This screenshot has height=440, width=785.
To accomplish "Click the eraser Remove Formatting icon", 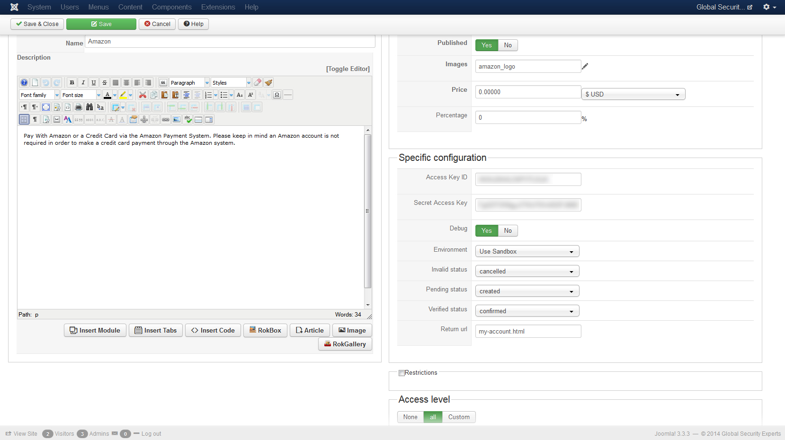I will [x=258, y=82].
